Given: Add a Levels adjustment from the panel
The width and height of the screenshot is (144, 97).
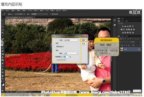Looking at the screenshot, I should (125, 26).
